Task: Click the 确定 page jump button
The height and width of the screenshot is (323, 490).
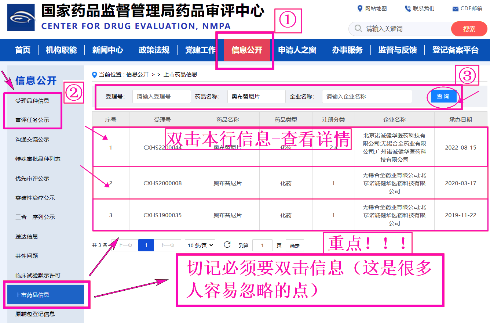Action: point(295,246)
